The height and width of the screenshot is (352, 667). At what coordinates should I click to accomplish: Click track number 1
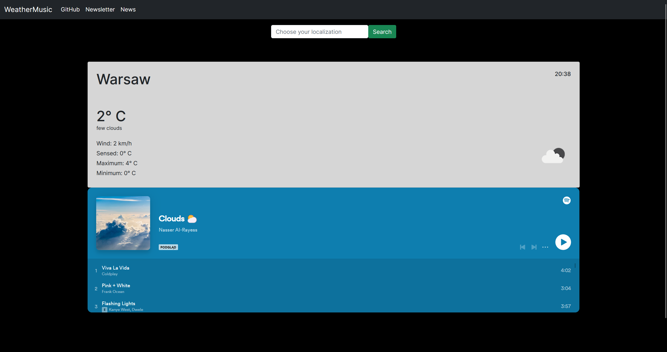tap(96, 271)
